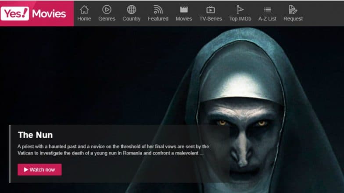The width and height of the screenshot is (344, 193).
Task: Open the Country menu label
Action: pyautogui.click(x=132, y=19)
